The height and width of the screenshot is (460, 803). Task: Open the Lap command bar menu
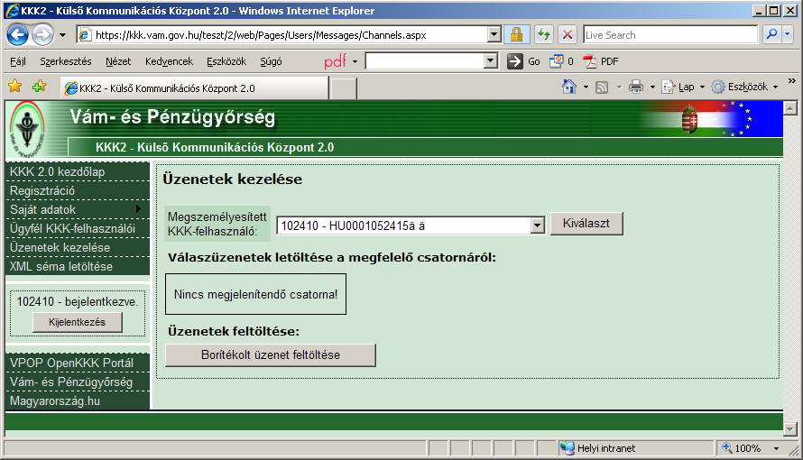tap(683, 87)
